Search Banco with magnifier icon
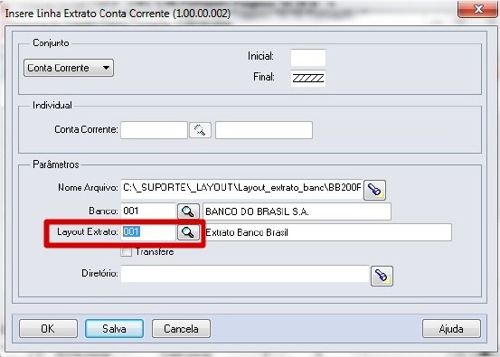Screen dimensions: 500x357 click(188, 211)
